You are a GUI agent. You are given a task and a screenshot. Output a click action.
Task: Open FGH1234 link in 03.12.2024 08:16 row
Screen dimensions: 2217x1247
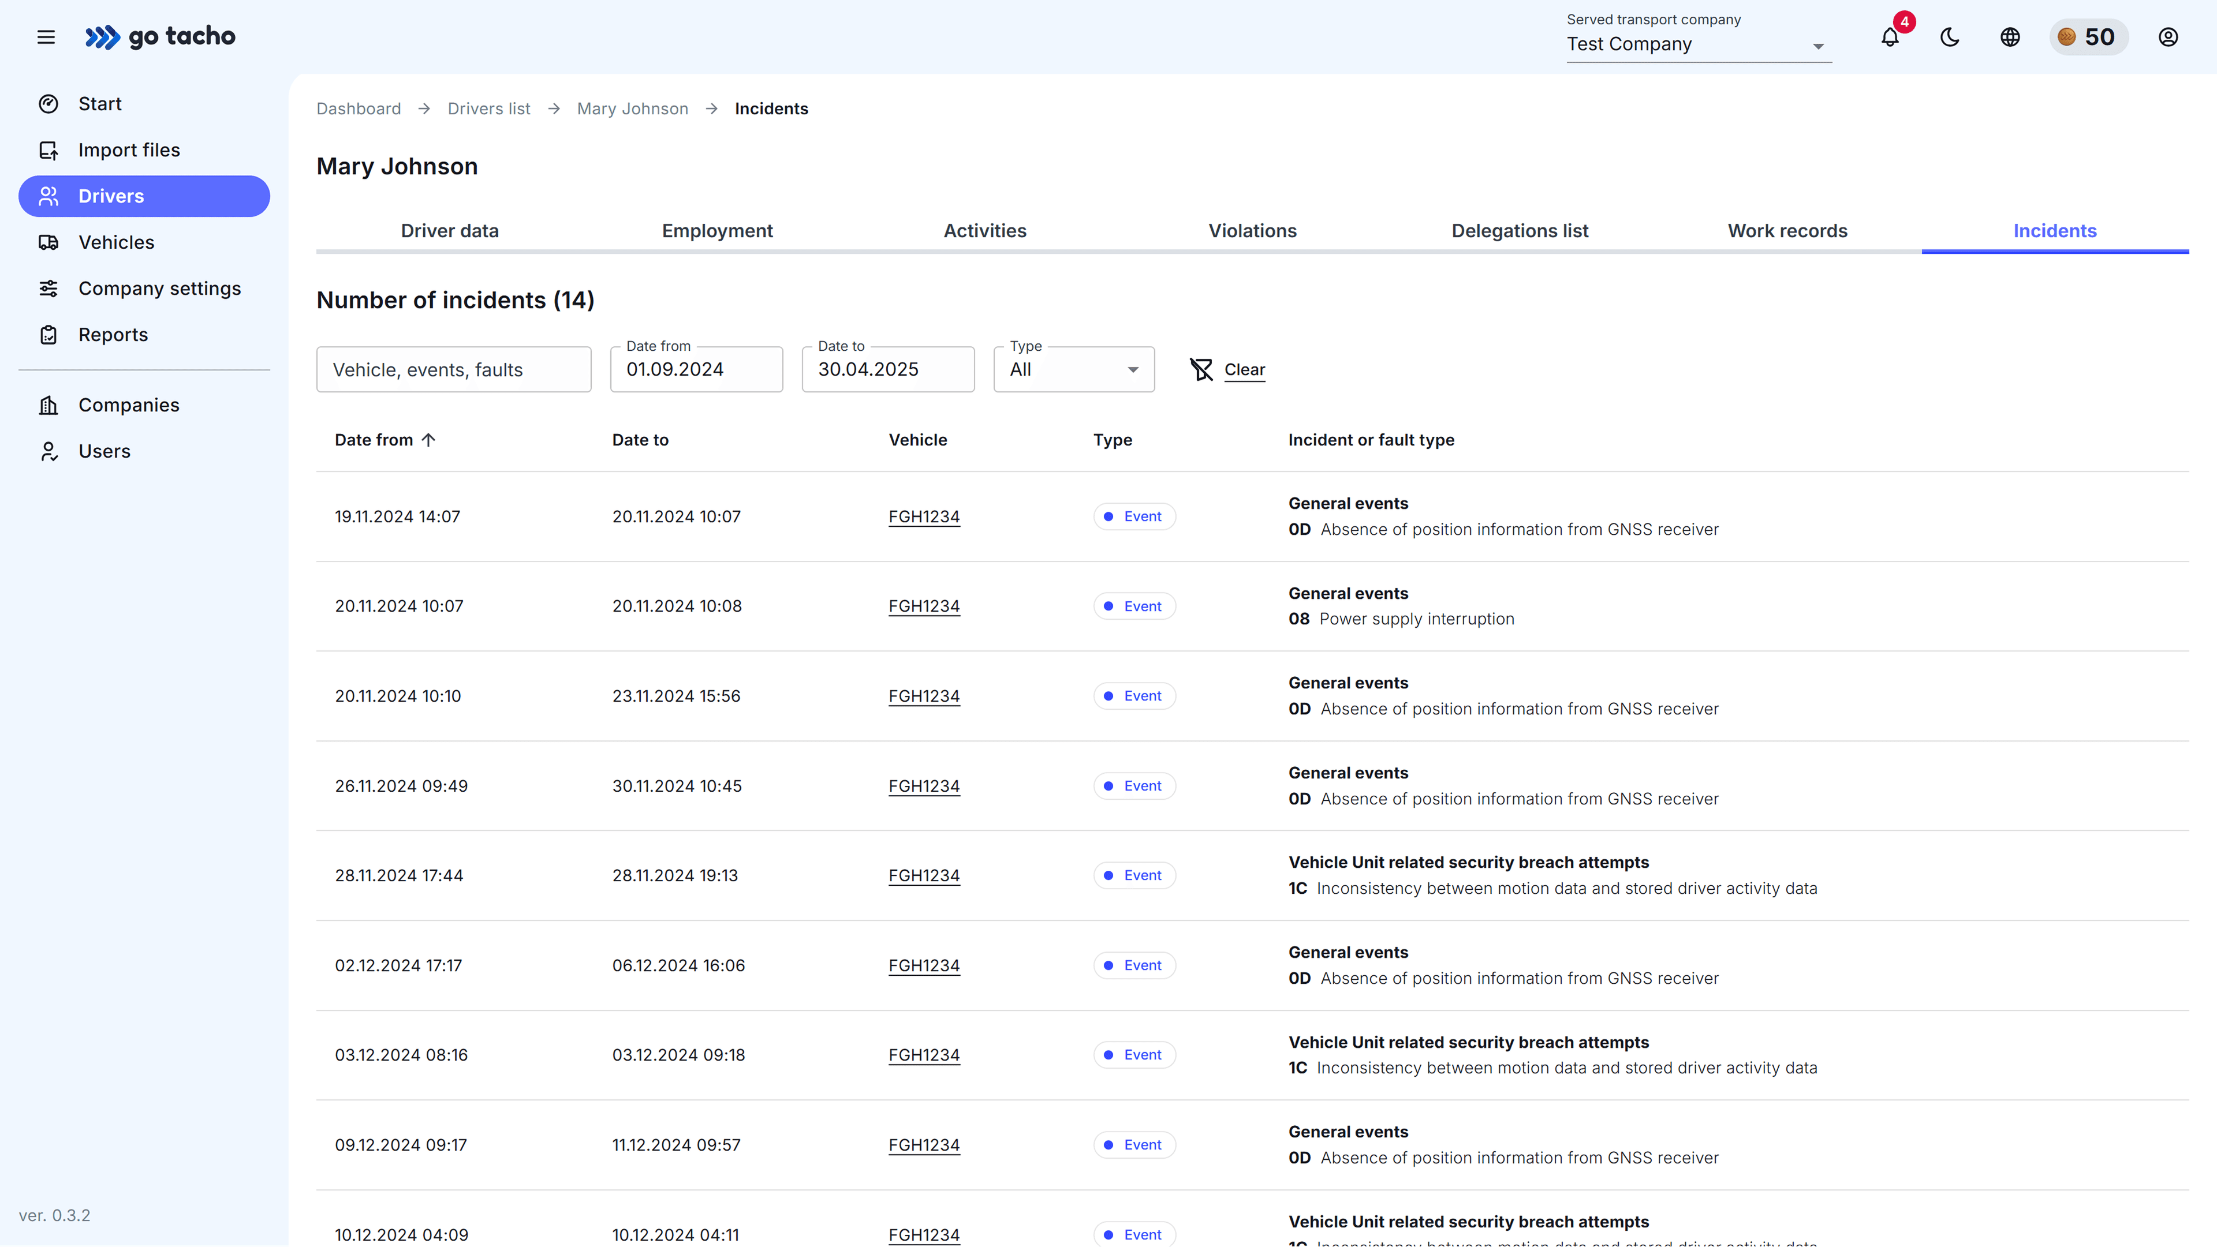[x=924, y=1055]
